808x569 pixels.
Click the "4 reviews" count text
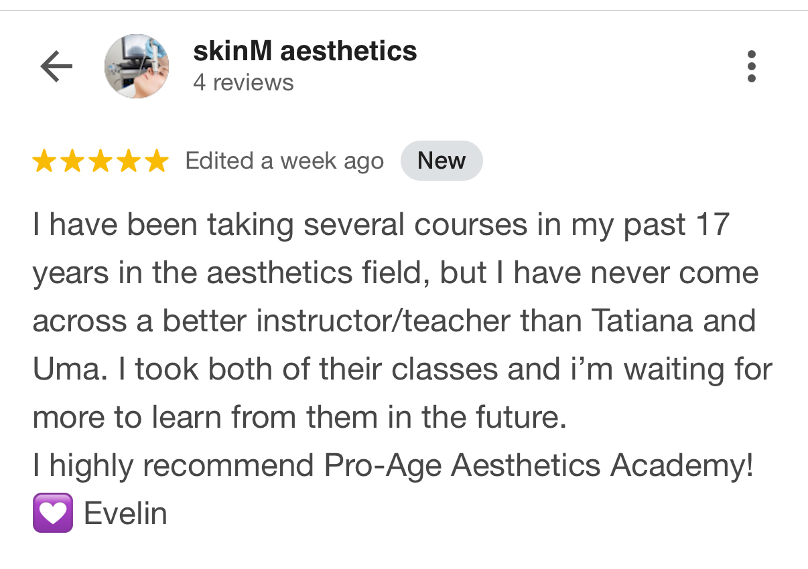pos(243,83)
